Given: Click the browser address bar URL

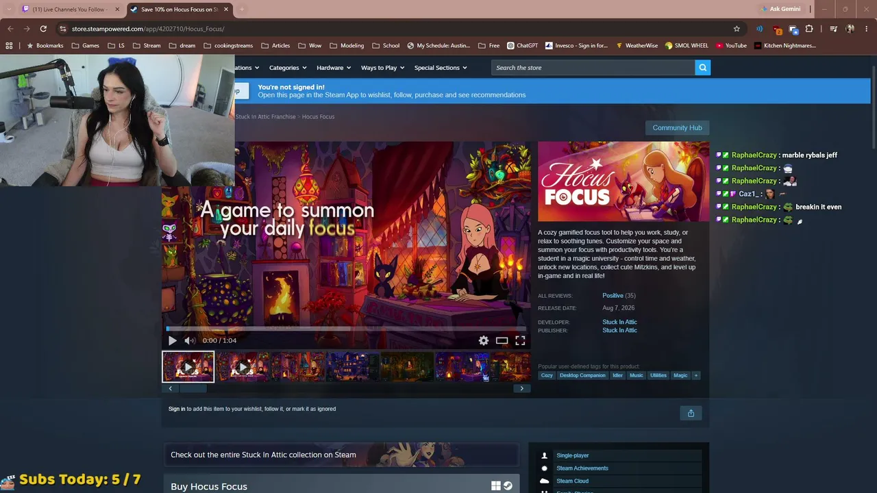Looking at the screenshot, I should point(148,29).
